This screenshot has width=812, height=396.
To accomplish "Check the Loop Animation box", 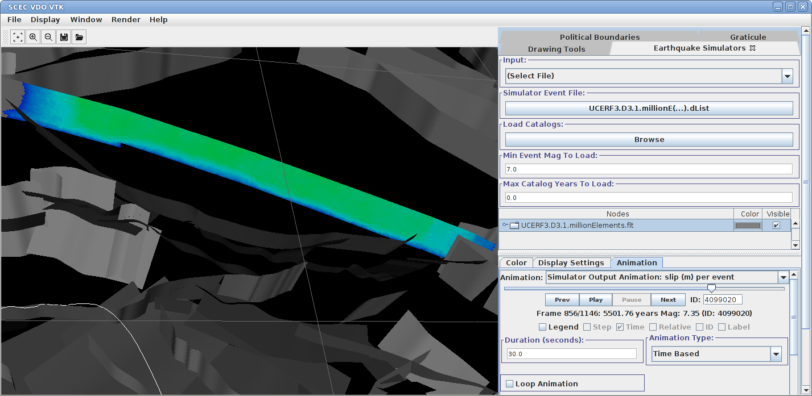I will (509, 384).
